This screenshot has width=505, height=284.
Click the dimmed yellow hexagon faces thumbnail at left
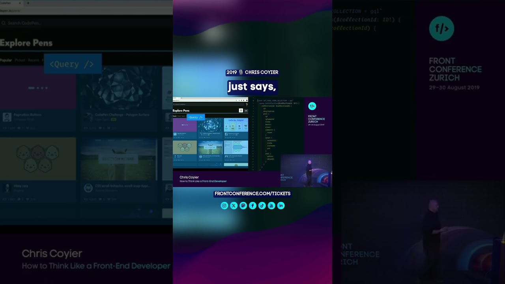[x=38, y=159]
